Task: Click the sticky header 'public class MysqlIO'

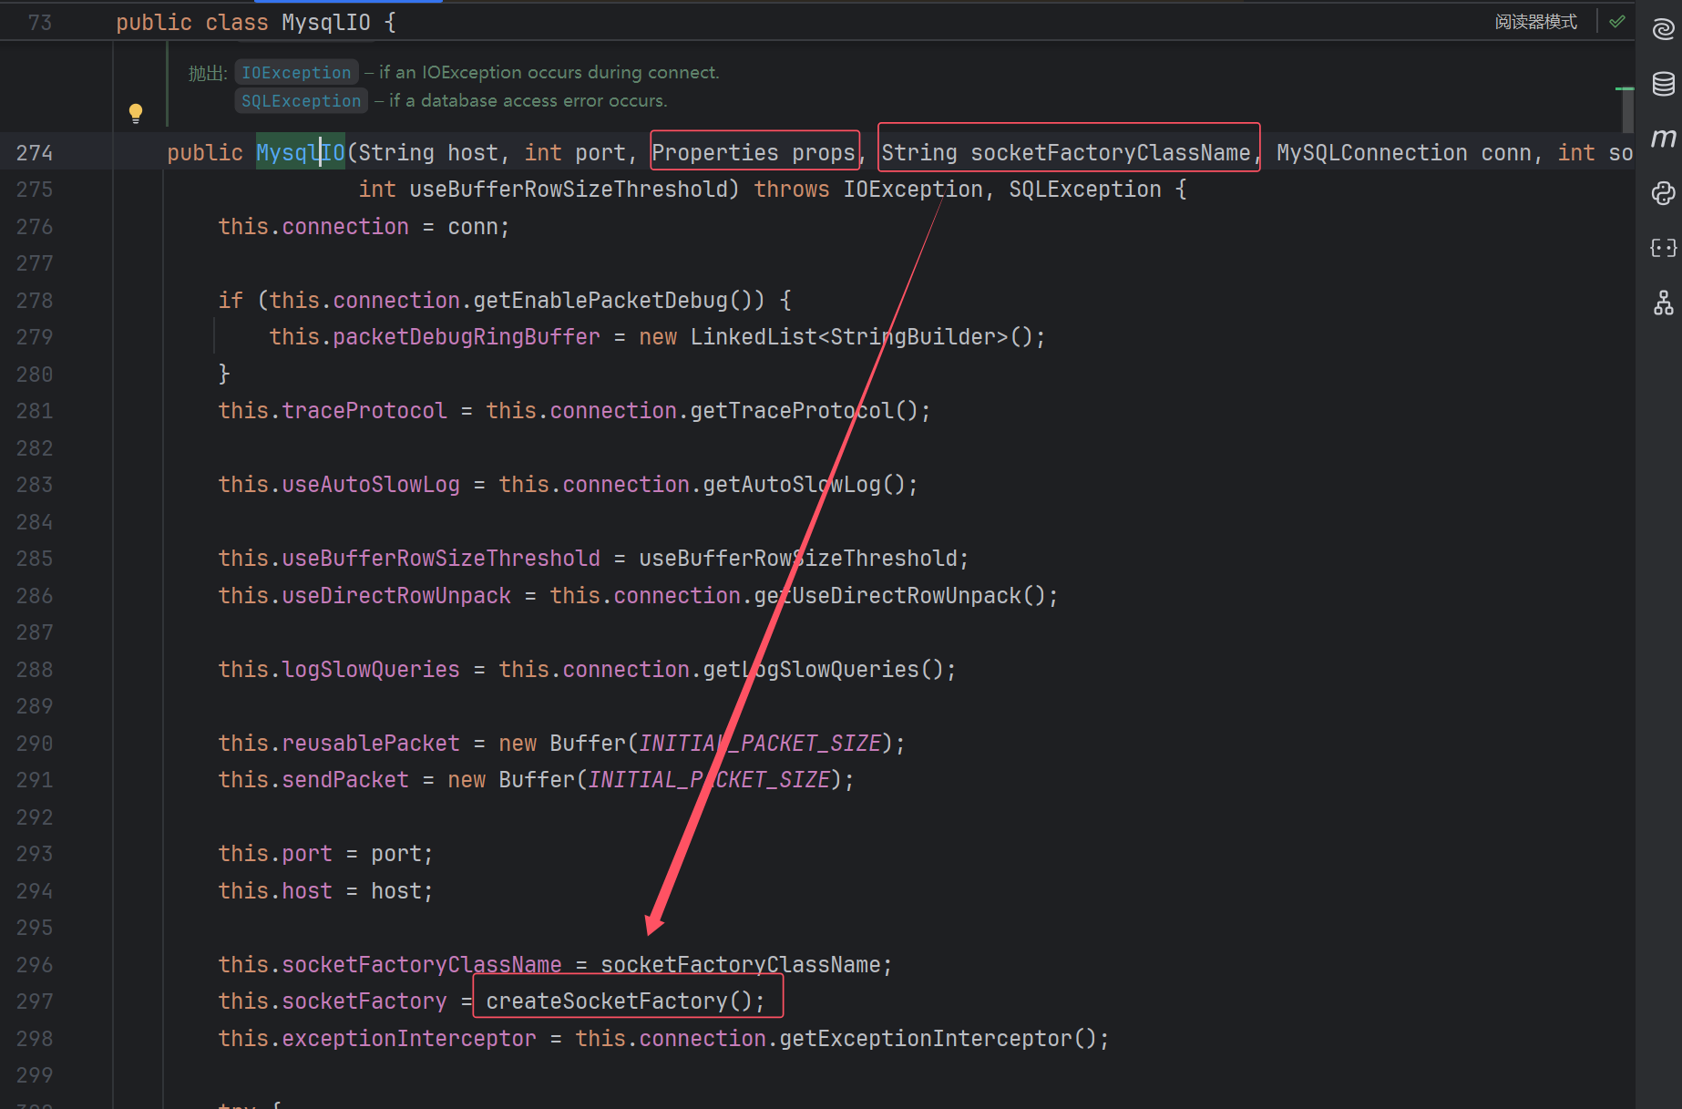Action: 255,23
